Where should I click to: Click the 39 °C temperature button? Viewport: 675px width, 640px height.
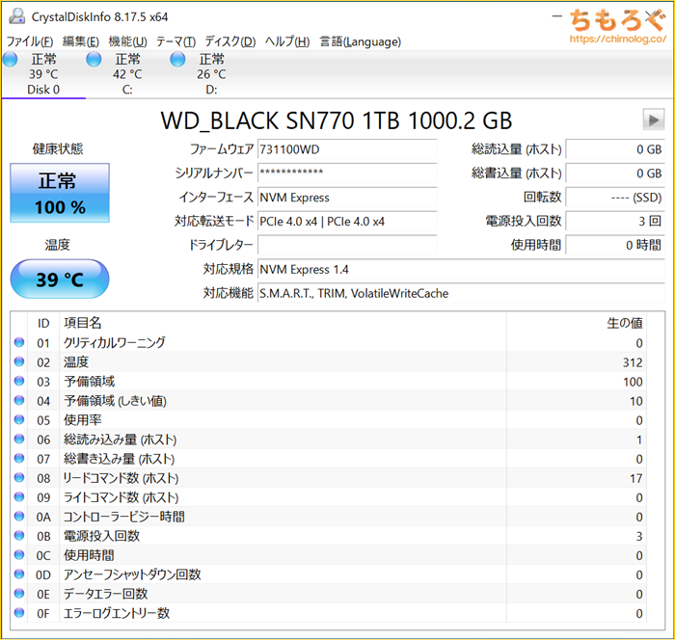pos(60,279)
